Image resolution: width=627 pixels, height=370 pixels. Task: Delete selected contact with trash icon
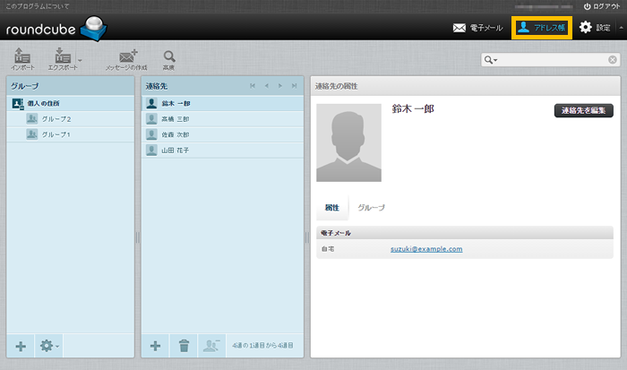point(184,346)
